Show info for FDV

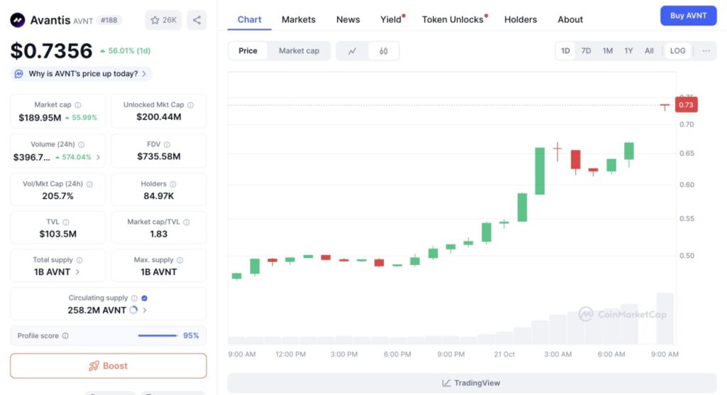[167, 145]
